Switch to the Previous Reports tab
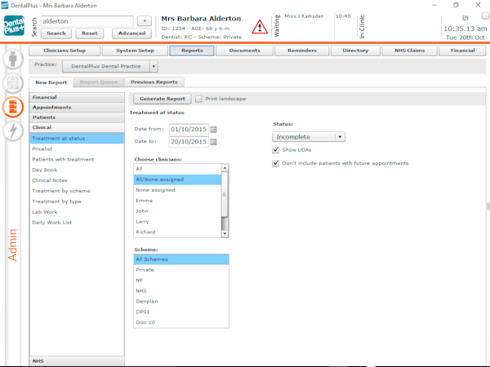 click(154, 82)
